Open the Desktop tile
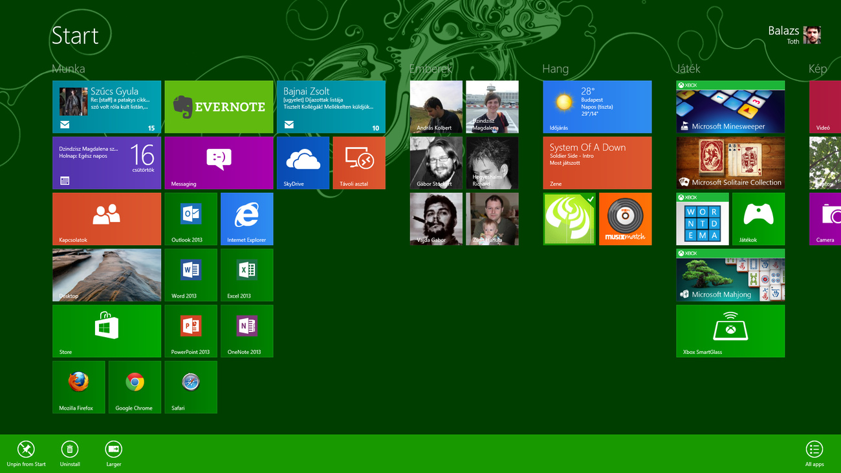This screenshot has height=473, width=841. point(107,275)
